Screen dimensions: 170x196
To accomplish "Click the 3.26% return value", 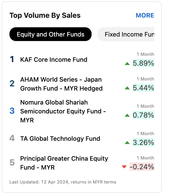I will coord(143,142).
